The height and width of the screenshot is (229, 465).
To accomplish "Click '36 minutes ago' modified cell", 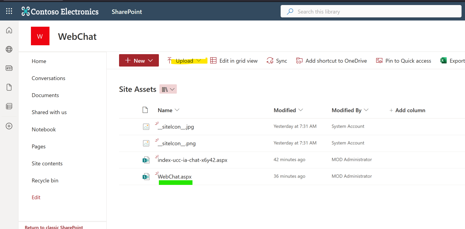I will pos(290,176).
